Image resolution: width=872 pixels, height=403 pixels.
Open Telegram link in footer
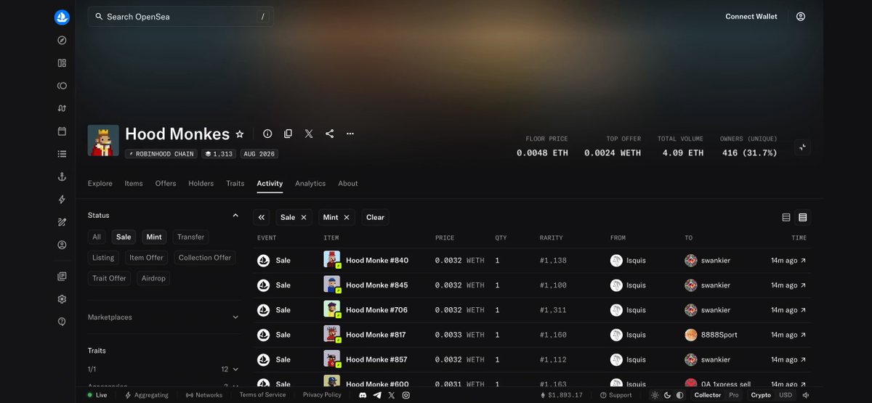point(377,395)
